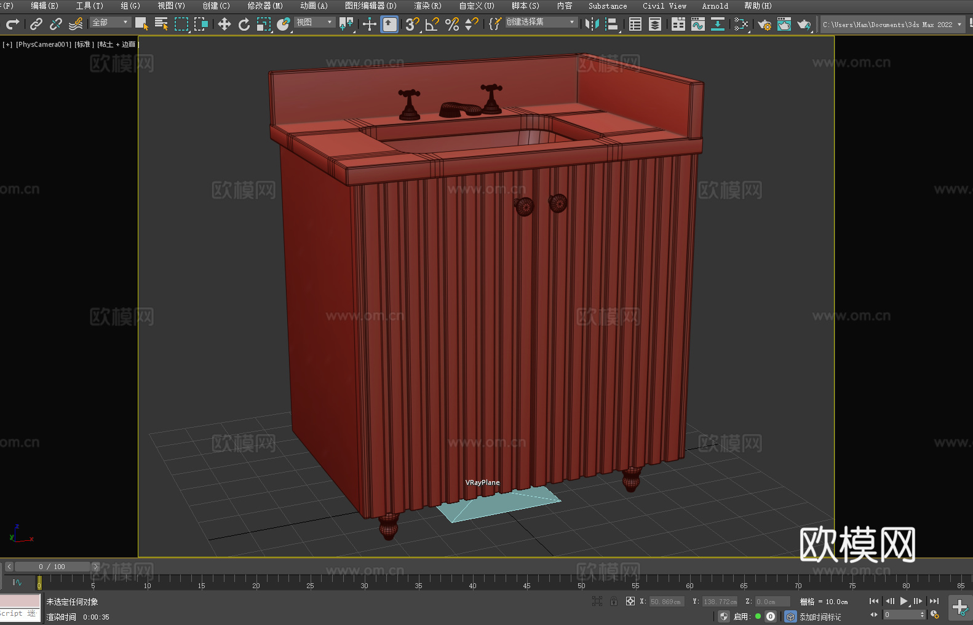Screen dimensions: 973x625
Task: Select the Select and Place tool
Action: coord(284,24)
